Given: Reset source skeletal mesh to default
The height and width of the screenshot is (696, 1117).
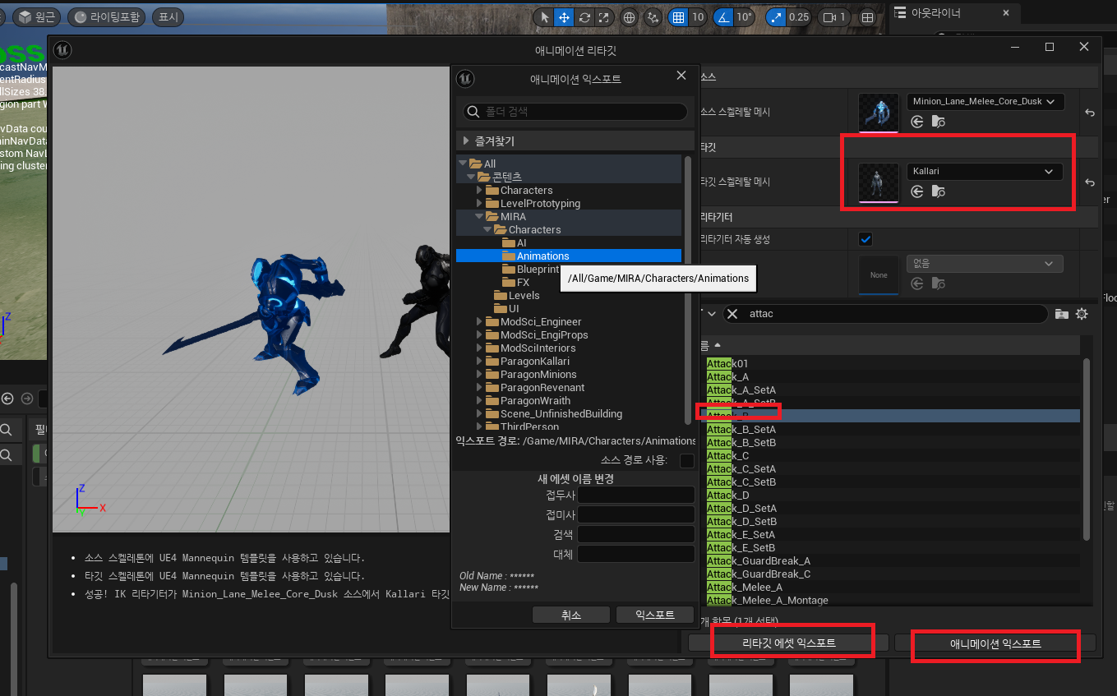Looking at the screenshot, I should click(1089, 113).
